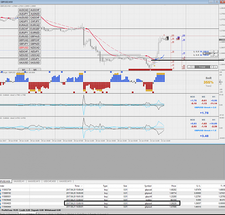The height and width of the screenshot is (215, 225).
Task: Select order row 115853734
Action: tap(112, 190)
